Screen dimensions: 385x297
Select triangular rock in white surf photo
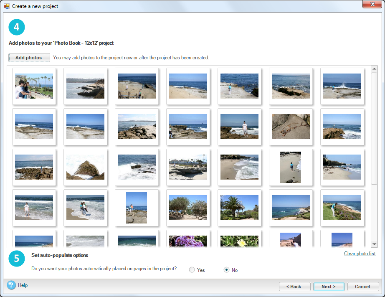pos(85,167)
